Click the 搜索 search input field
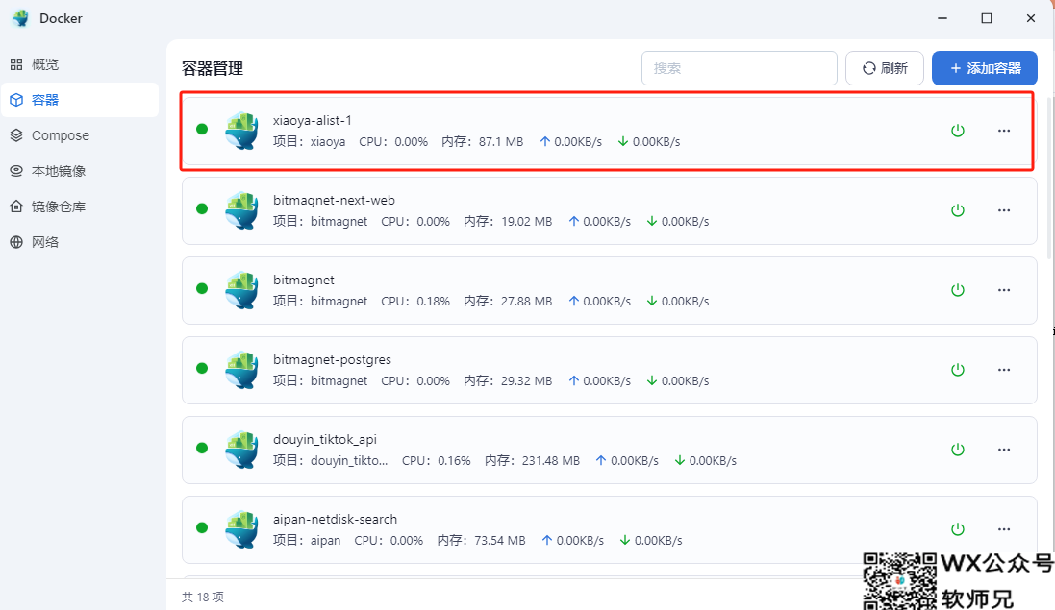1055x610 pixels. (739, 68)
